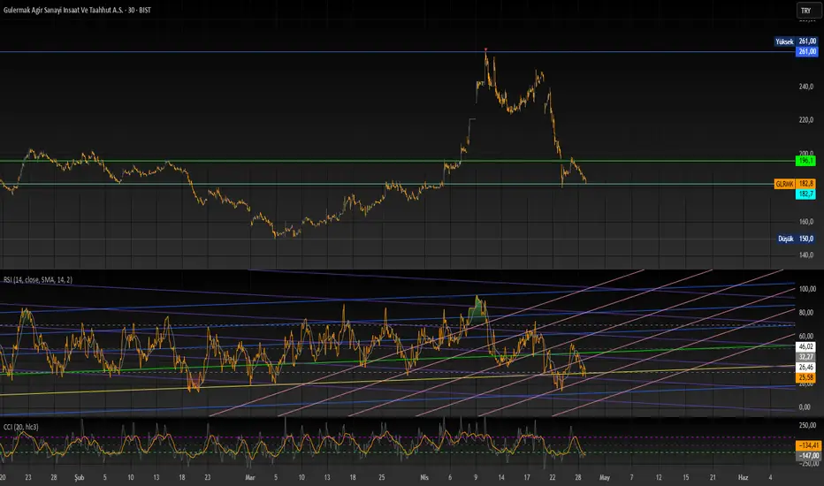This screenshot has width=824, height=486.
Task: Open the CCI (20, hlc3) indicator legend
Action: tap(21, 427)
